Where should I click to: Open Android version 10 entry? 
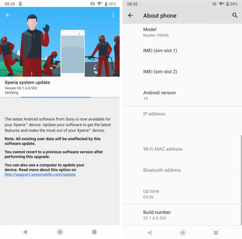point(182,95)
